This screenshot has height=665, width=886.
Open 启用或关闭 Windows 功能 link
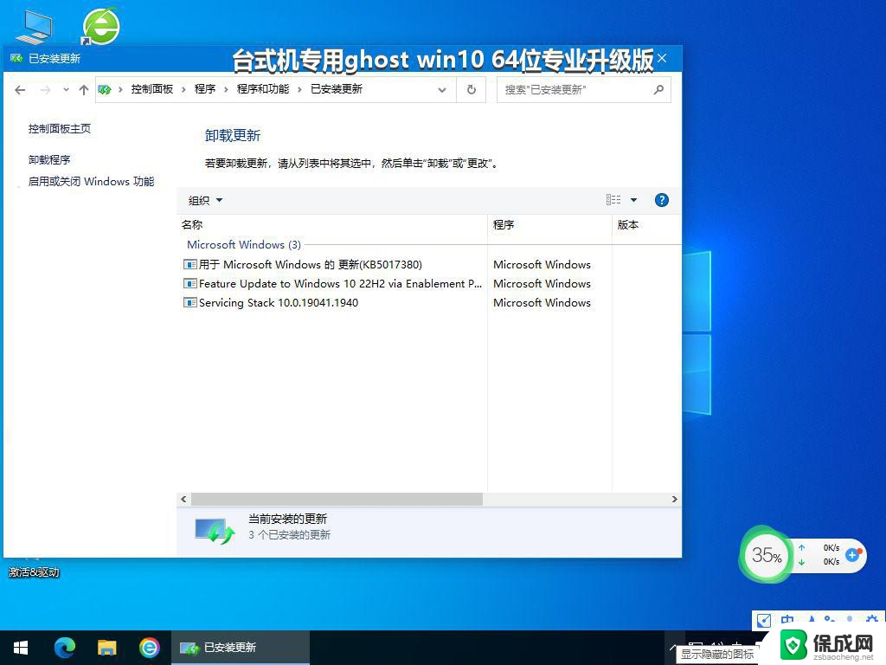pos(91,182)
